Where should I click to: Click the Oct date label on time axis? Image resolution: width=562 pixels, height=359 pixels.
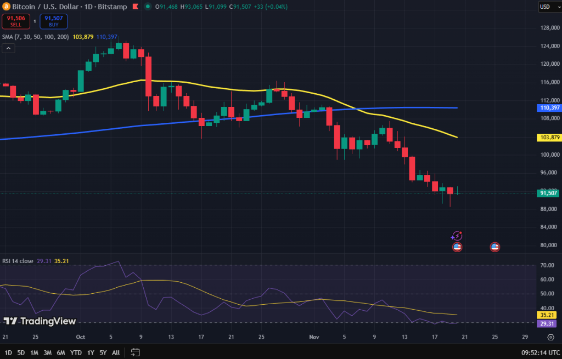pos(81,337)
